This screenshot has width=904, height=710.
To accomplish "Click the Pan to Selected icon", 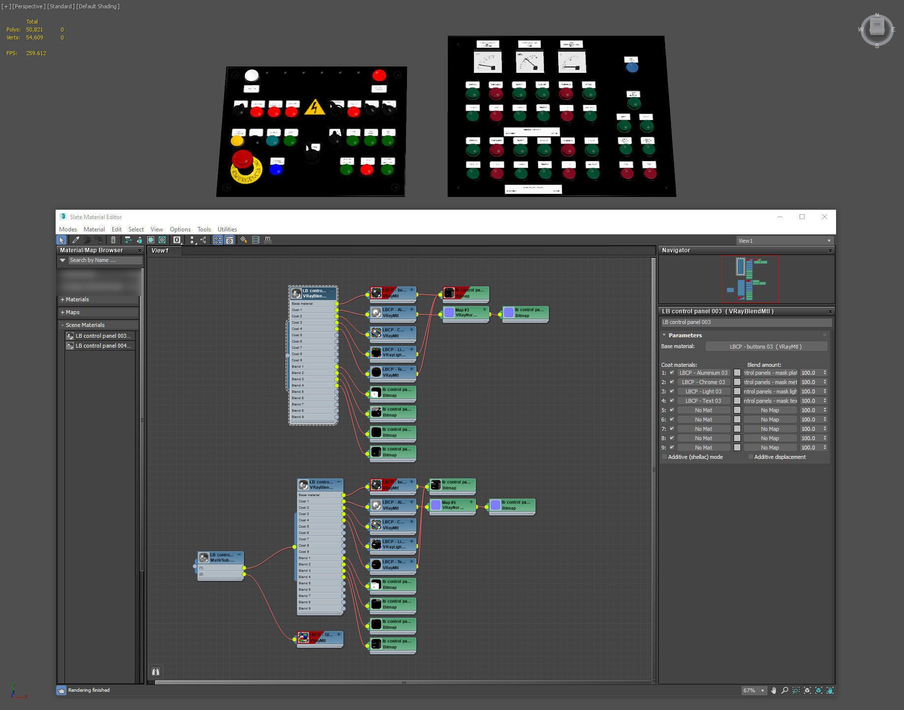I will [830, 690].
